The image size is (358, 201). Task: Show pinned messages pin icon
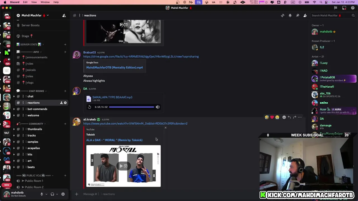pyautogui.click(x=298, y=15)
